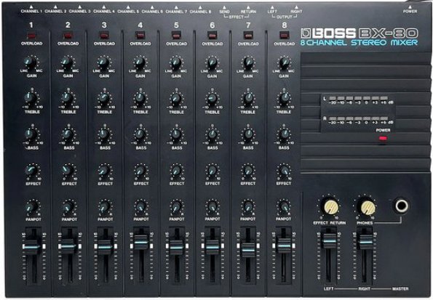
Task: Click channel 2 GAIN knob
Action: point(67,63)
